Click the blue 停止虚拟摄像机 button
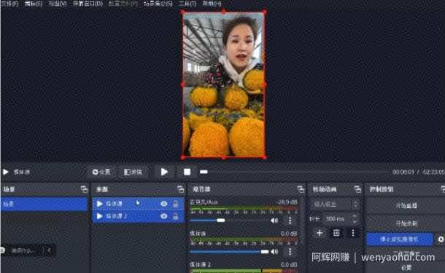 (x=400, y=240)
